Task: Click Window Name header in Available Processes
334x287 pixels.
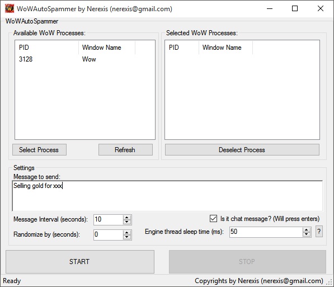Action: pos(107,48)
